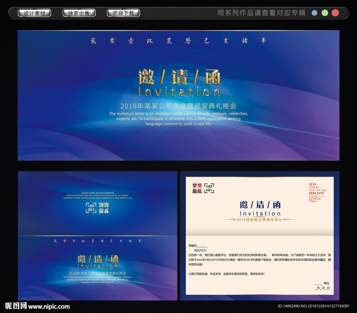Screen dimensions: 357x313
Task: Click the 设计素材 button
Action: (35, 13)
